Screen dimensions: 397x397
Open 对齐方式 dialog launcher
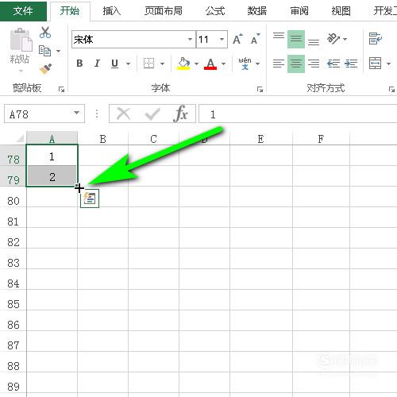[x=391, y=90]
